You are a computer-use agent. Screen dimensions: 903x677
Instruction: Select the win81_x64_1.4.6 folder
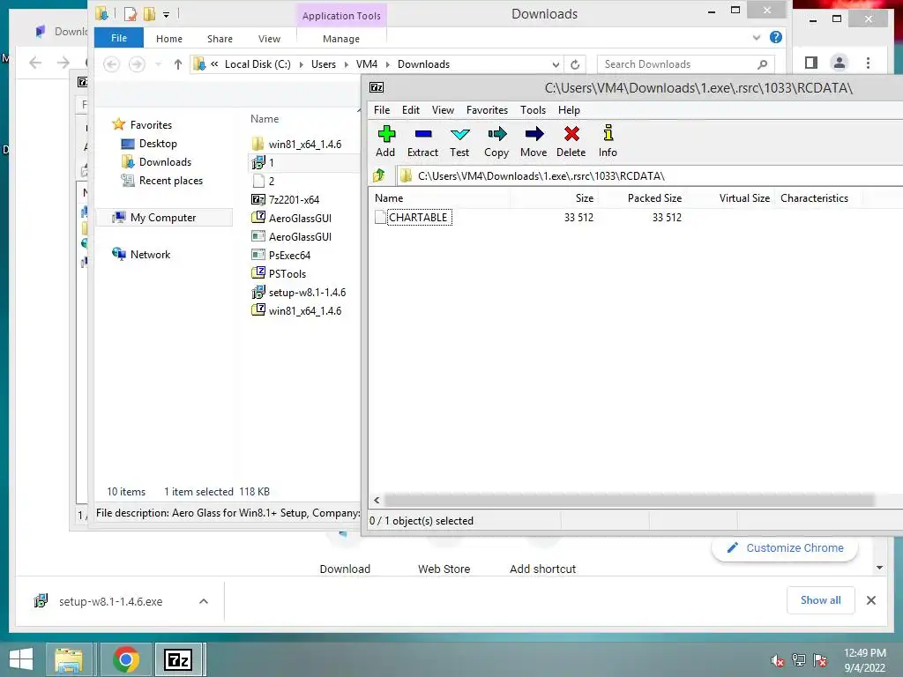(304, 144)
